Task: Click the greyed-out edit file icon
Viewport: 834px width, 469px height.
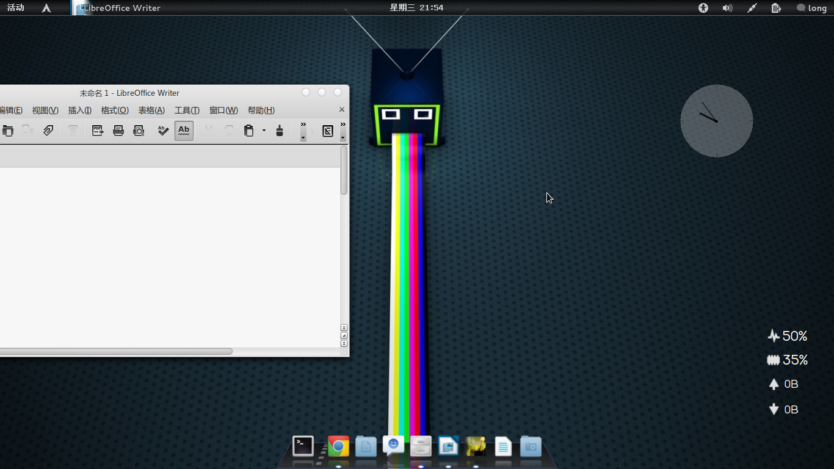Action: (x=27, y=131)
